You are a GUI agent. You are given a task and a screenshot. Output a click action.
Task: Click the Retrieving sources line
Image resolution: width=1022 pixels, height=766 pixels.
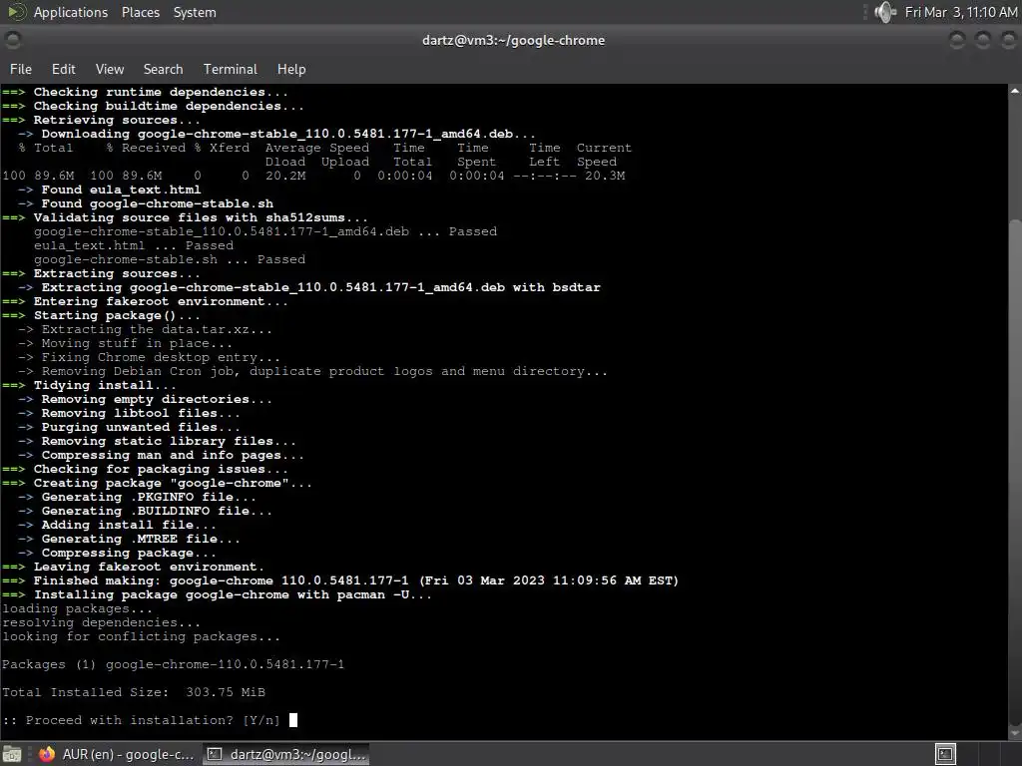(x=101, y=120)
